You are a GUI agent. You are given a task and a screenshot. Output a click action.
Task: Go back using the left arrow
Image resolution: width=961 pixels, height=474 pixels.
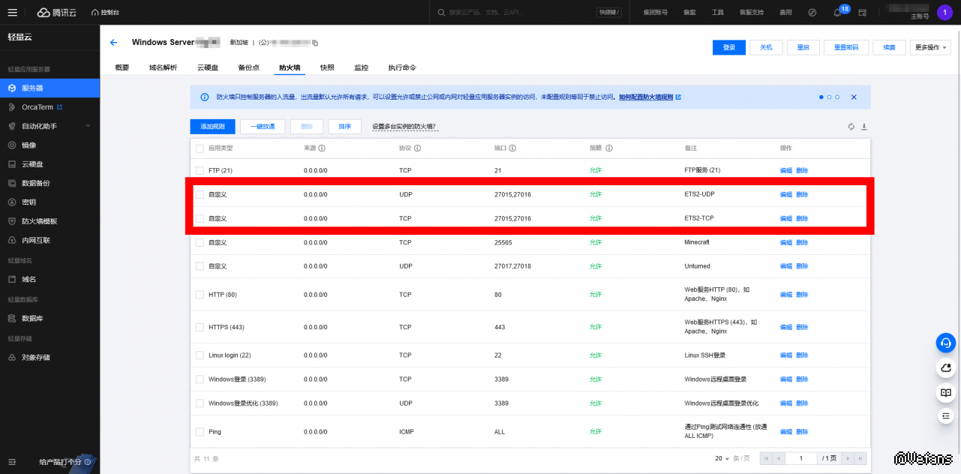pos(114,43)
